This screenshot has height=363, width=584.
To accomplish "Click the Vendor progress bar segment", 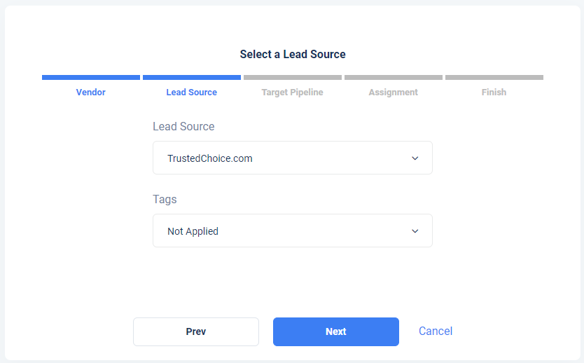I will (x=91, y=78).
